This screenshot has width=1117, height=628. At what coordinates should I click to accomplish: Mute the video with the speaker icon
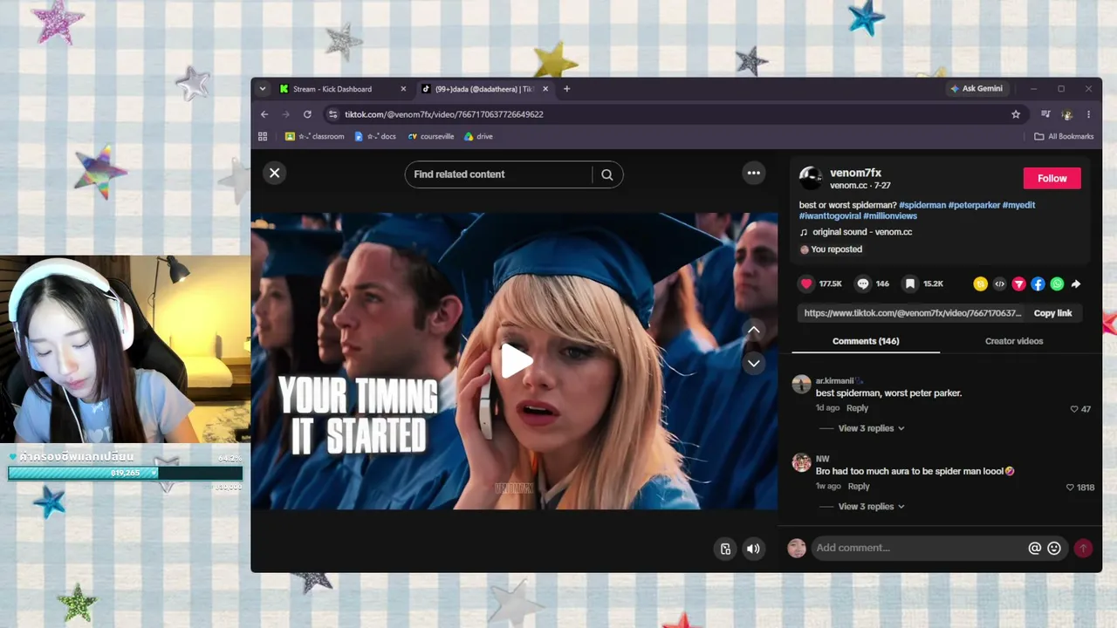[753, 549]
